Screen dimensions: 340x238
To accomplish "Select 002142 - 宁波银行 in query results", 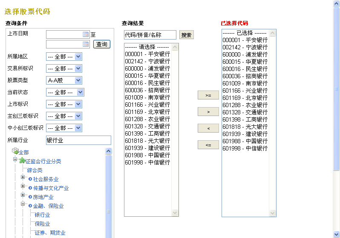I will click(147, 61).
